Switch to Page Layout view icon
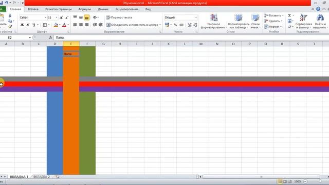 [x=285, y=181]
